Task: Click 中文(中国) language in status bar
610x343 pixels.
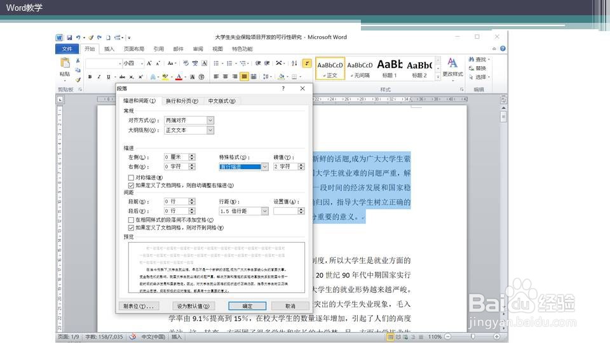Action: (153, 337)
